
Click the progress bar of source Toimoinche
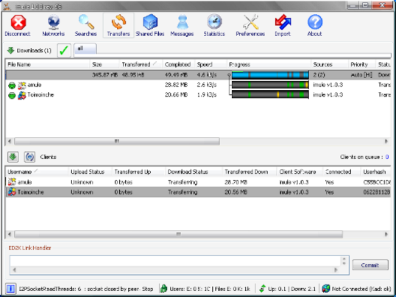(x=270, y=94)
